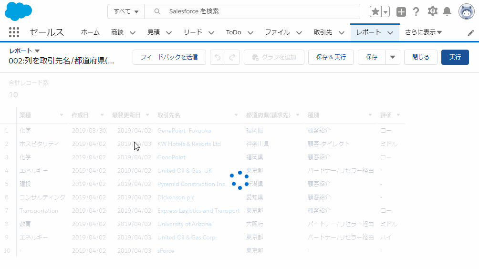Screen dimensions: 479x269
Task: Click the 閉じる button
Action: pos(421,57)
